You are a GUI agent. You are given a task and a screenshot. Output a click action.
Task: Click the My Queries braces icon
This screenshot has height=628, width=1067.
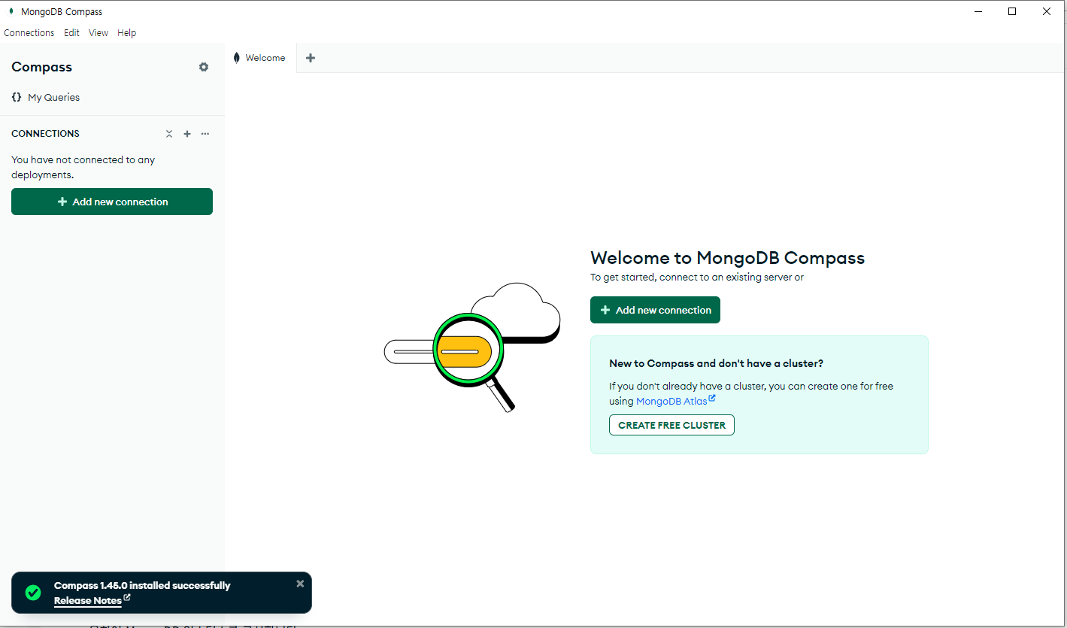point(17,97)
